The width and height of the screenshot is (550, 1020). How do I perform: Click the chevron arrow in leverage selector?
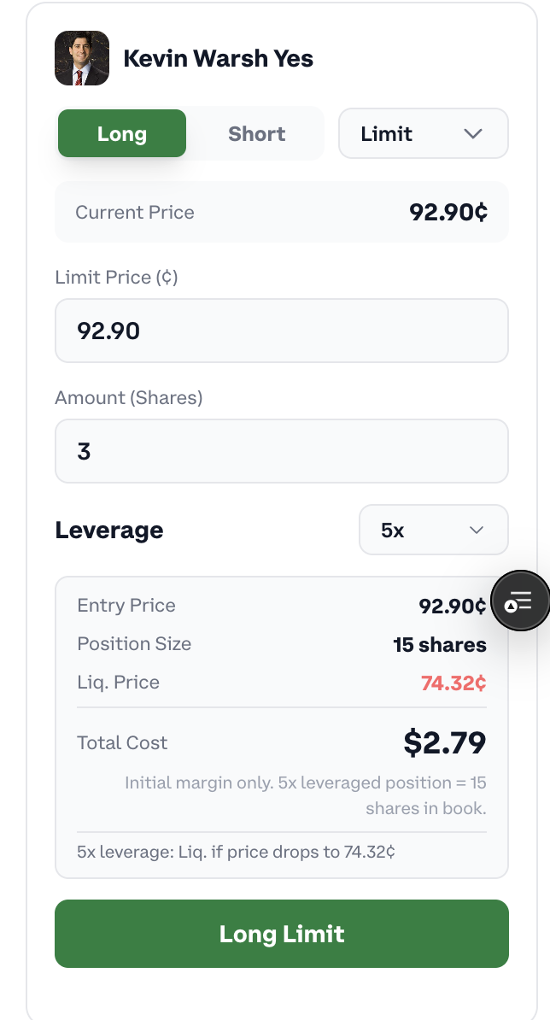[x=477, y=531]
